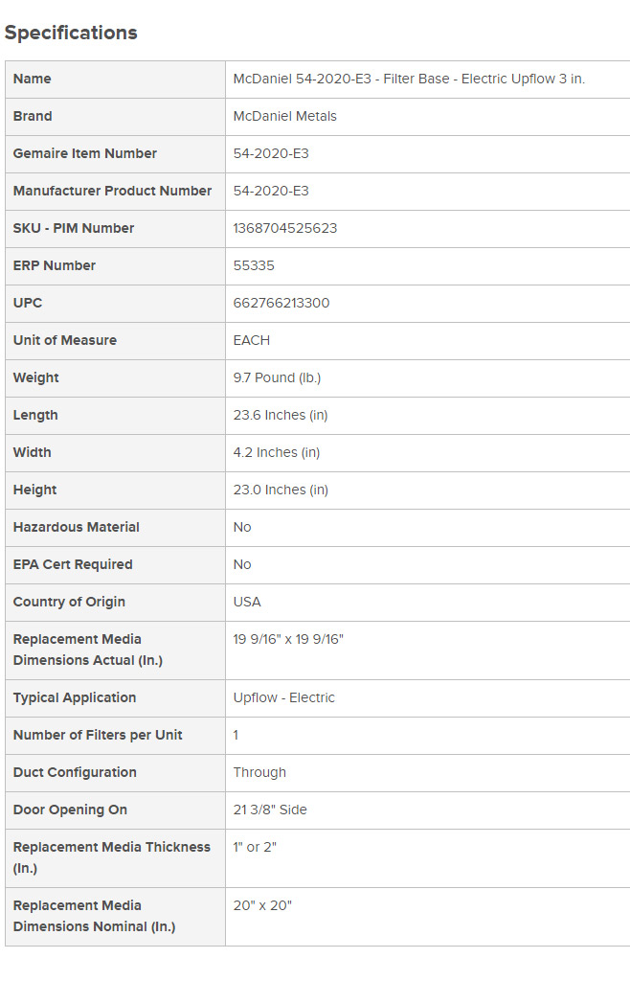
Task: Click the McDaniel Metals brand value
Action: pyautogui.click(x=284, y=116)
